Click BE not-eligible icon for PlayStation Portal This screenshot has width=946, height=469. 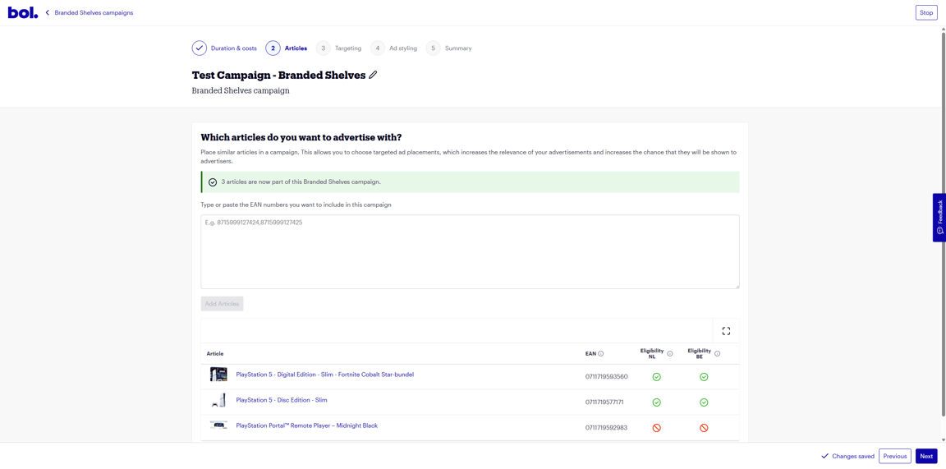click(x=704, y=427)
